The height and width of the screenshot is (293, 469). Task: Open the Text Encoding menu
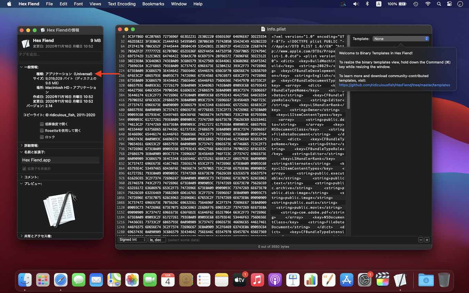[122, 4]
